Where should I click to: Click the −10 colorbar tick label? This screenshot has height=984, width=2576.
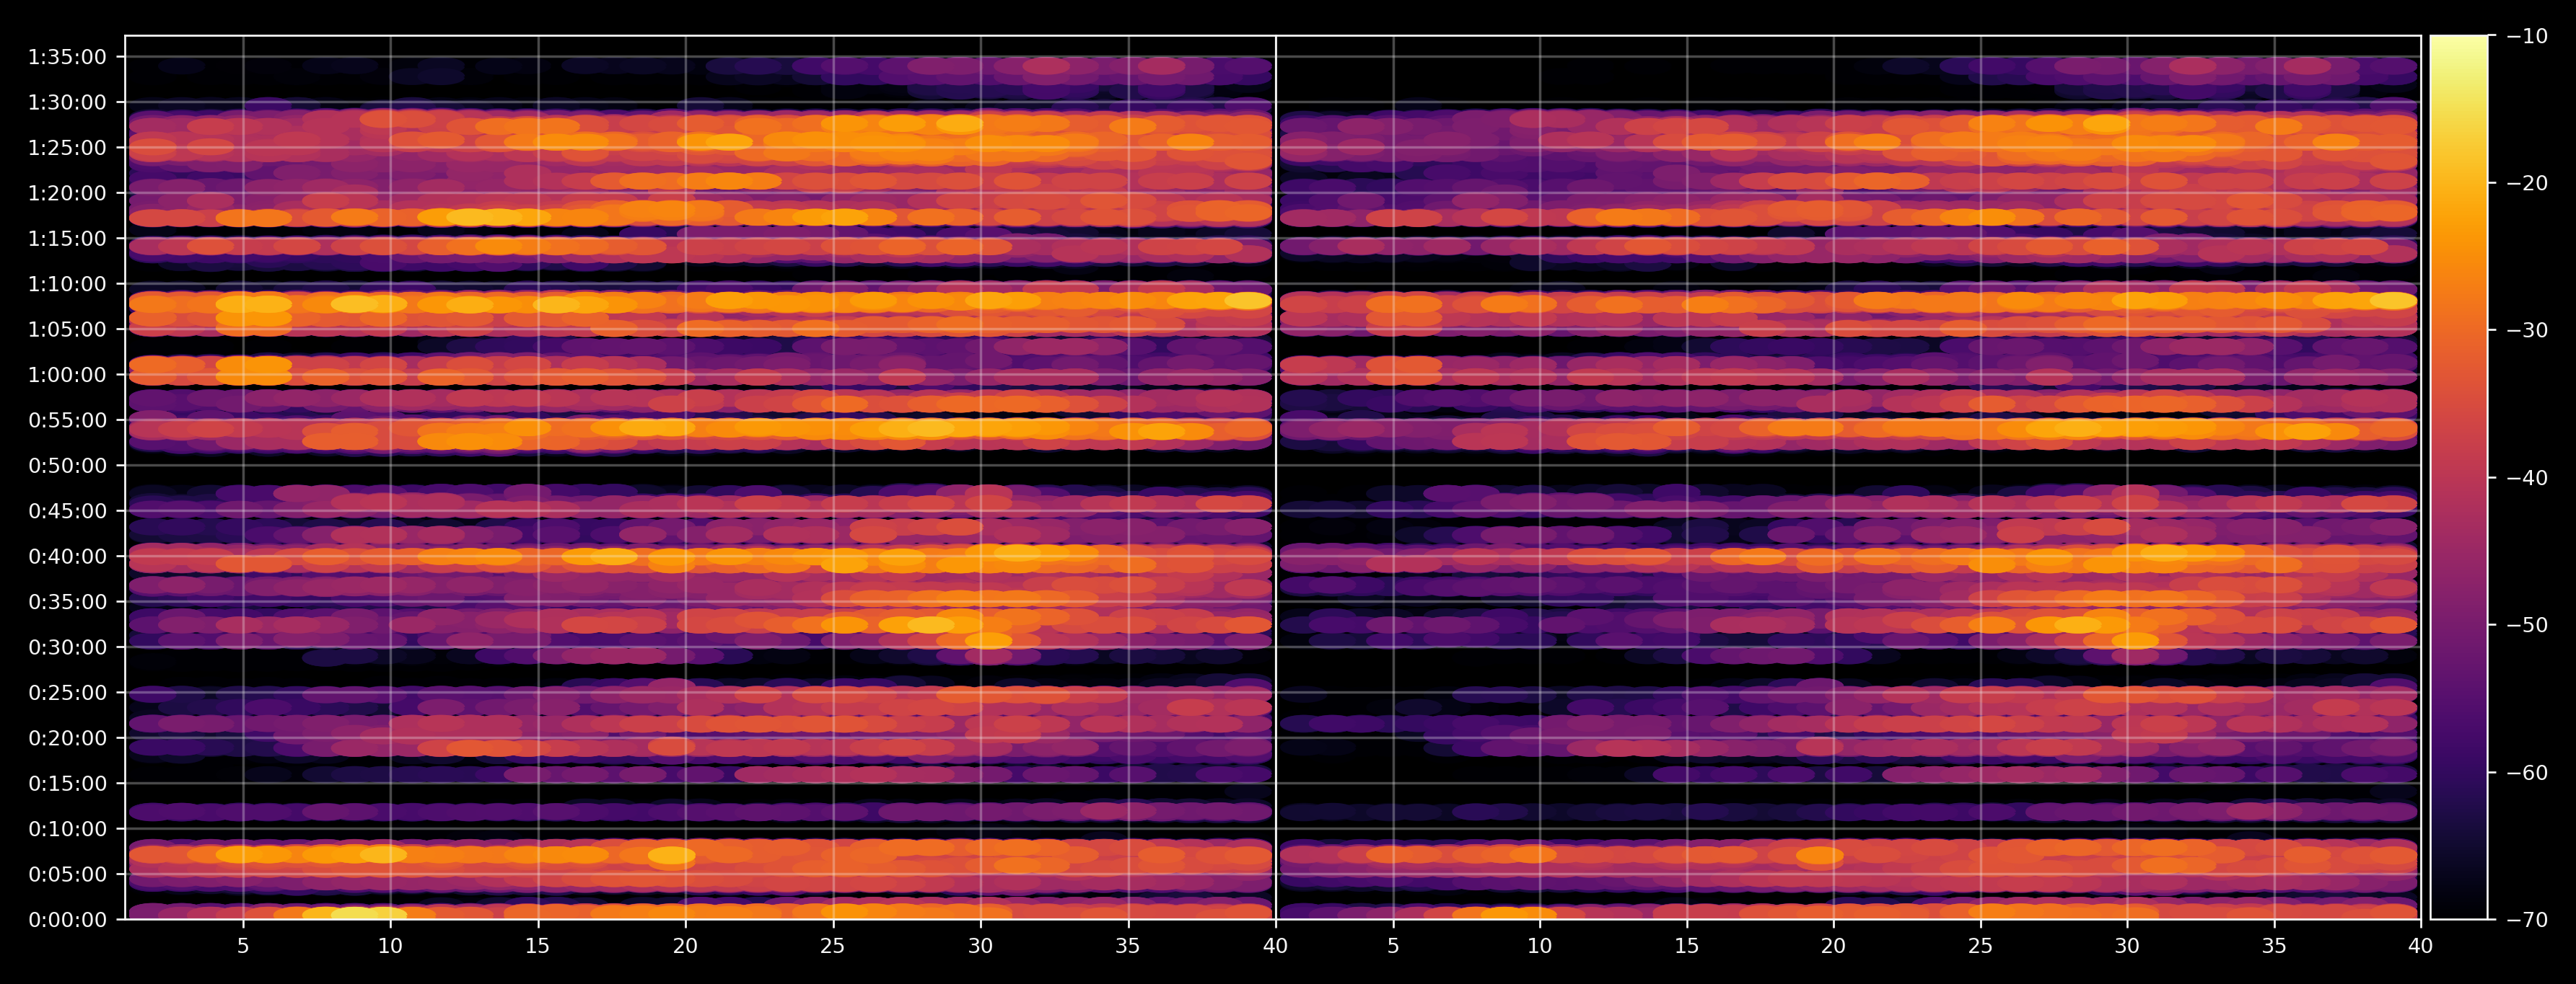tap(2528, 36)
